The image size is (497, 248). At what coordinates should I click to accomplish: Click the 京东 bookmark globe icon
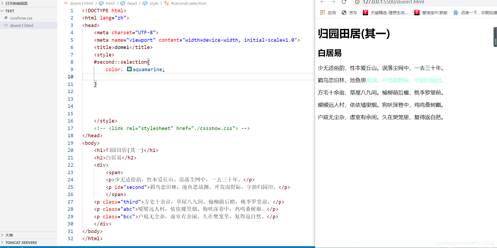344,12
